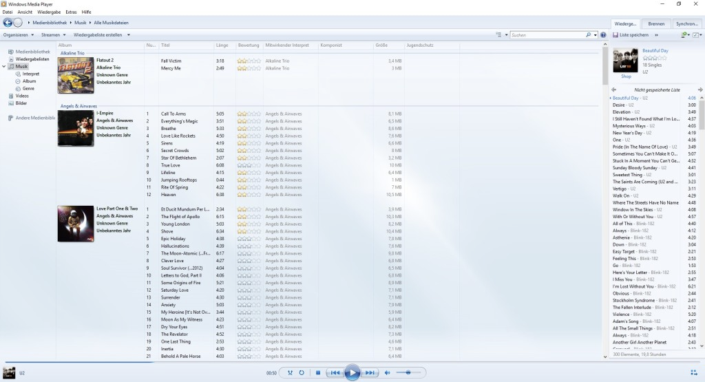Toggle shuffle playback mode
The height and width of the screenshot is (382, 705).
tap(290, 372)
